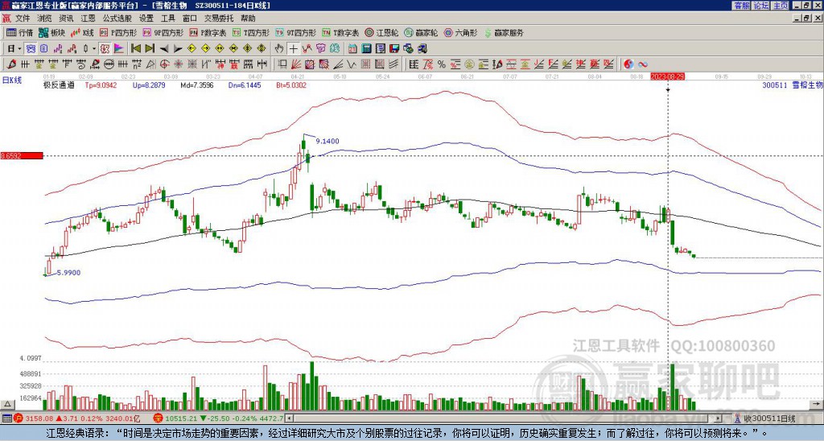Click the red 8.6592 price tag
This screenshot has height=441, width=824.
tap(21, 155)
